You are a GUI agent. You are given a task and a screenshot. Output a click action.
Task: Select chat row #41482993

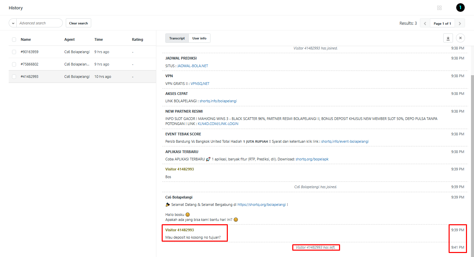(x=82, y=77)
